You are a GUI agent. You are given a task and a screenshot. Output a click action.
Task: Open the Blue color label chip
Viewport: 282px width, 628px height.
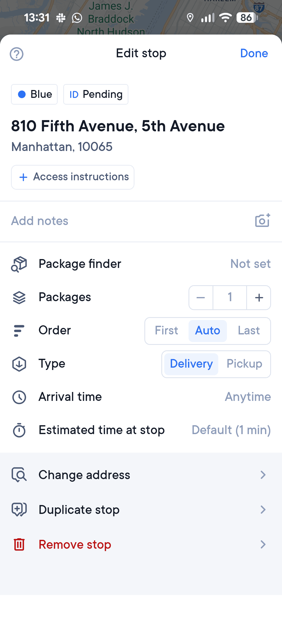34,94
